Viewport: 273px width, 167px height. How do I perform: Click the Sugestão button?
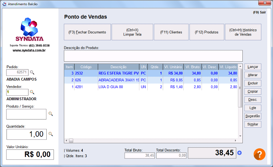tap(253, 116)
